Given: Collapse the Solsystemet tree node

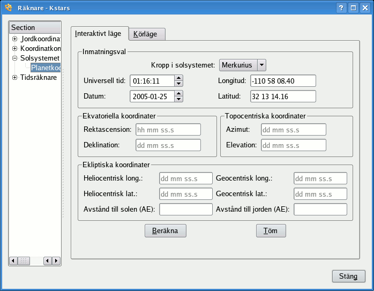Looking at the screenshot, I should 15,58.
